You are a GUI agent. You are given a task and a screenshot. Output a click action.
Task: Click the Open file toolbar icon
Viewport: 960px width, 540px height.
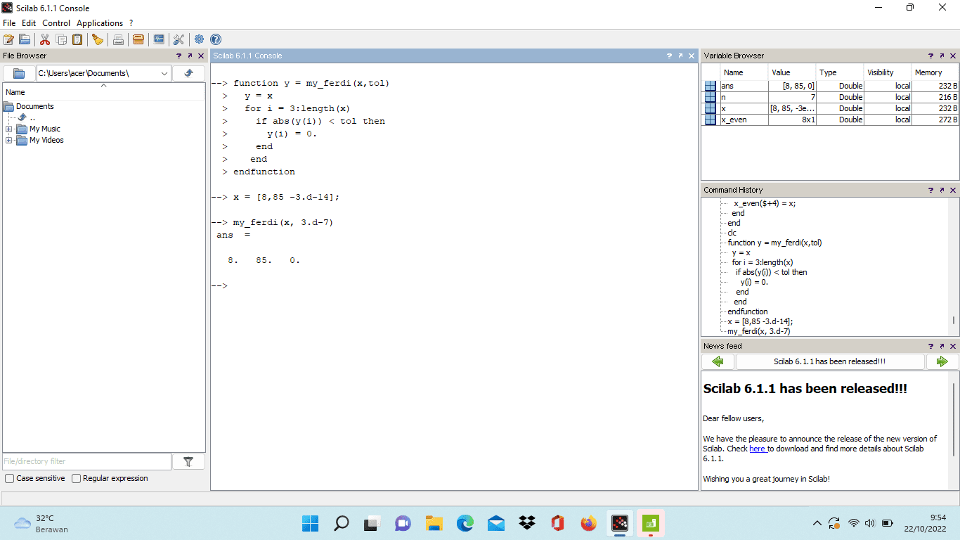(25, 39)
